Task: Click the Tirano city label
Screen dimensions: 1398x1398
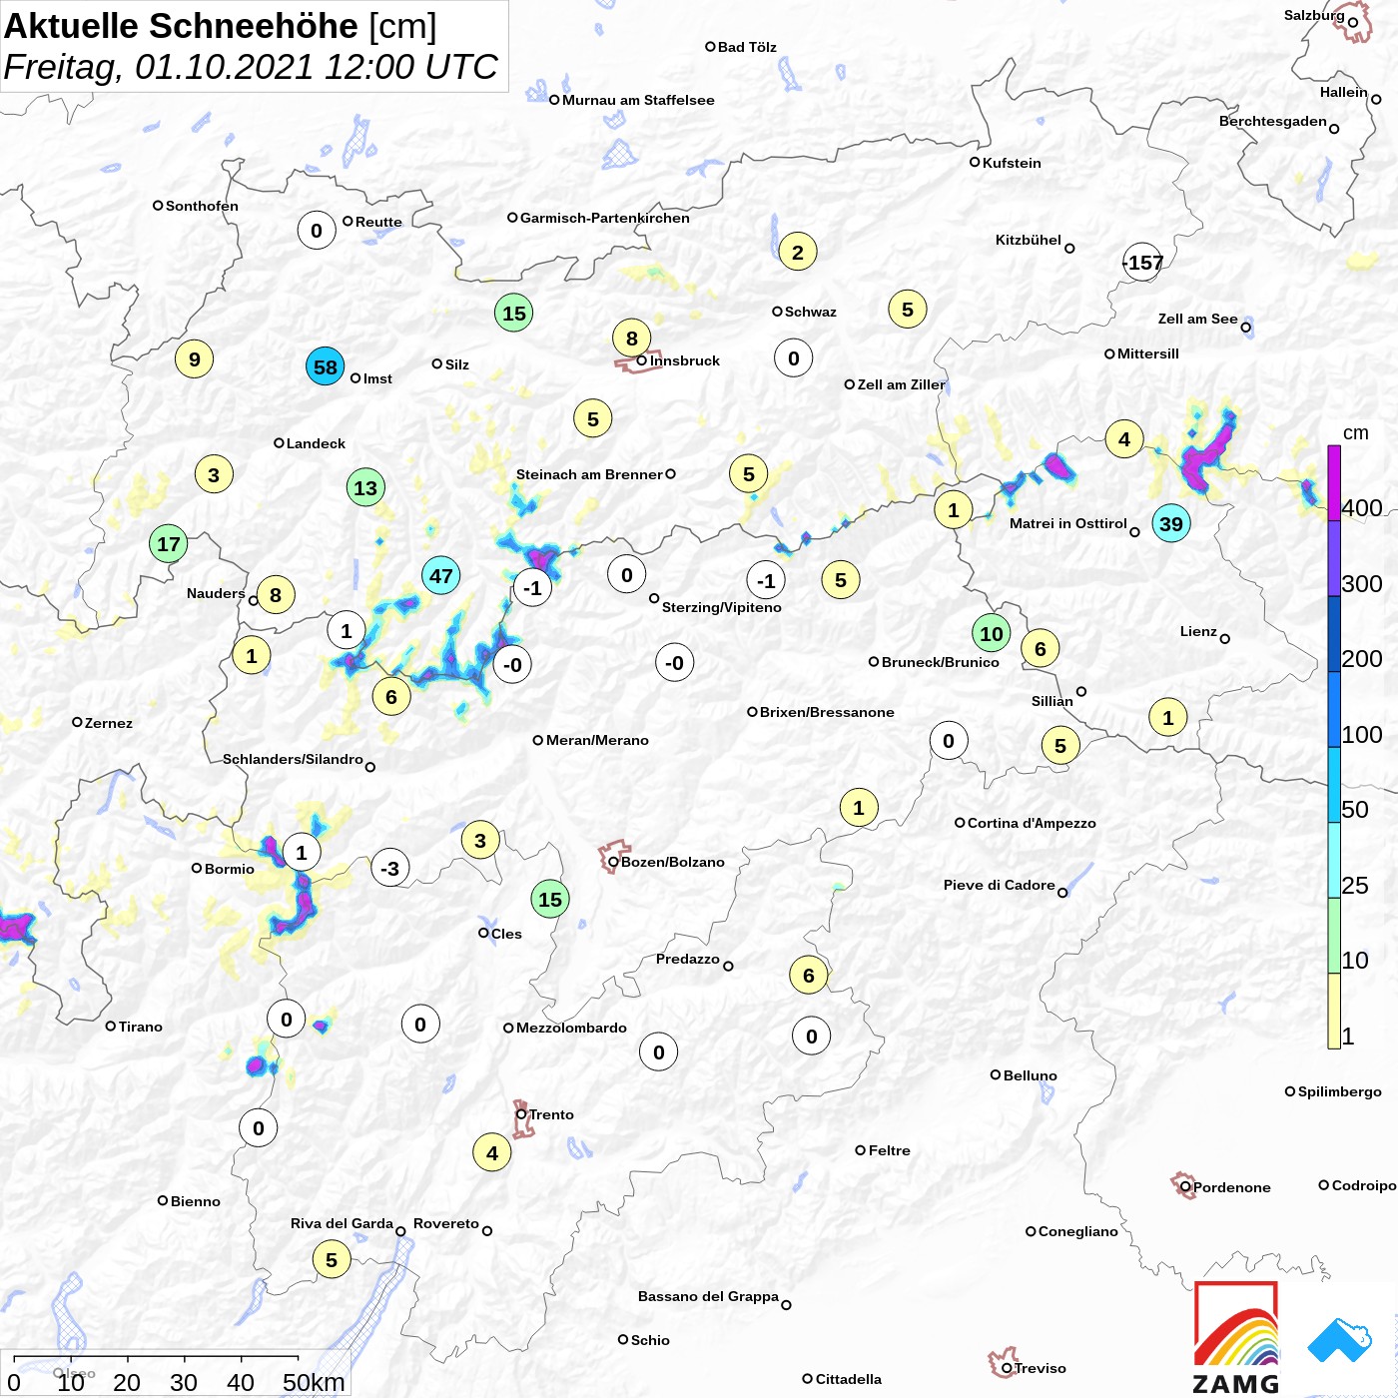Action: (140, 1027)
